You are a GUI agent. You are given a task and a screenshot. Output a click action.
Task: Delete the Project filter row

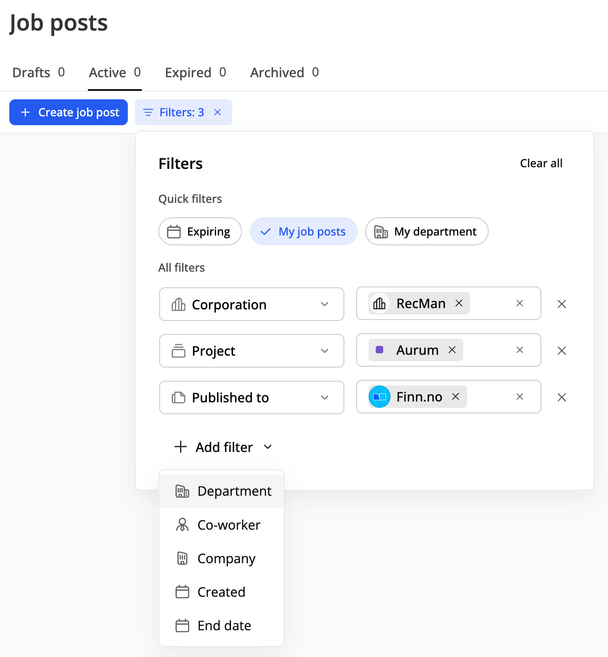point(561,351)
